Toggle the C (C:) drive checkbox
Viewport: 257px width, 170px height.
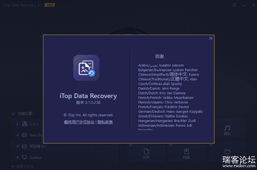(x=17, y=124)
